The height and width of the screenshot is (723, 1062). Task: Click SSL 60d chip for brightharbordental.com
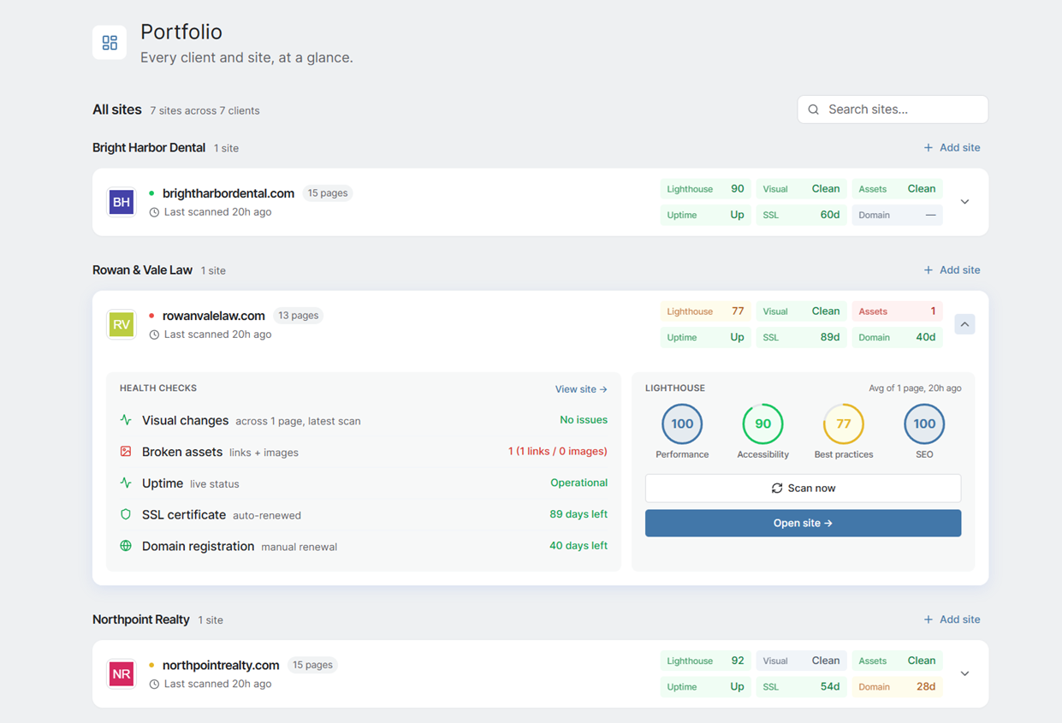[x=801, y=215]
